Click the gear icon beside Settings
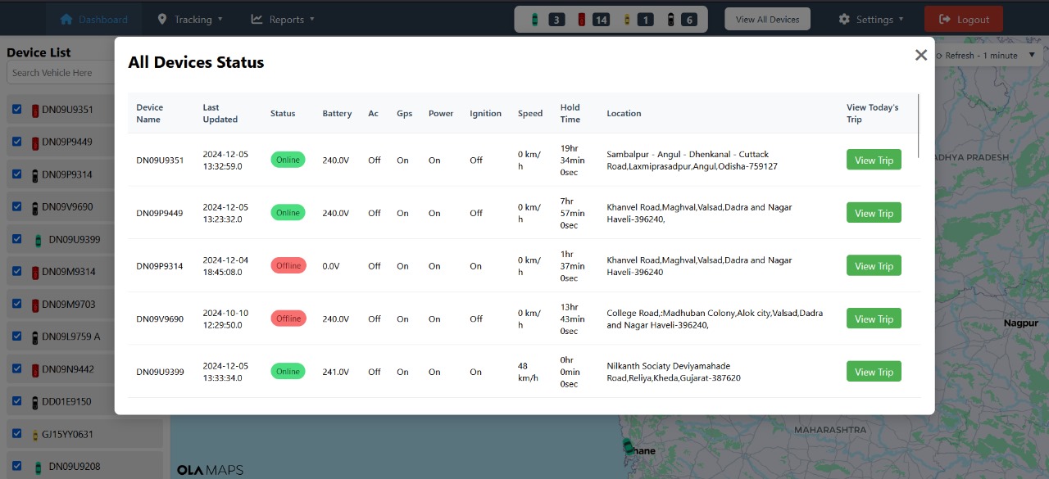The width and height of the screenshot is (1049, 479). tap(843, 18)
